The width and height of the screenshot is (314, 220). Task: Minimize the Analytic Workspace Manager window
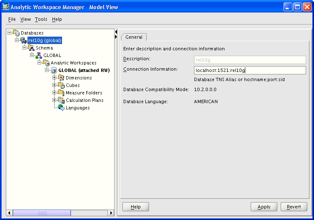288,7
